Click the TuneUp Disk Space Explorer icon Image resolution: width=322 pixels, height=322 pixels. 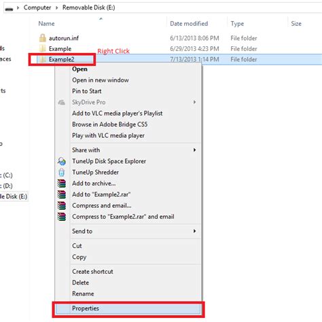(x=62, y=161)
